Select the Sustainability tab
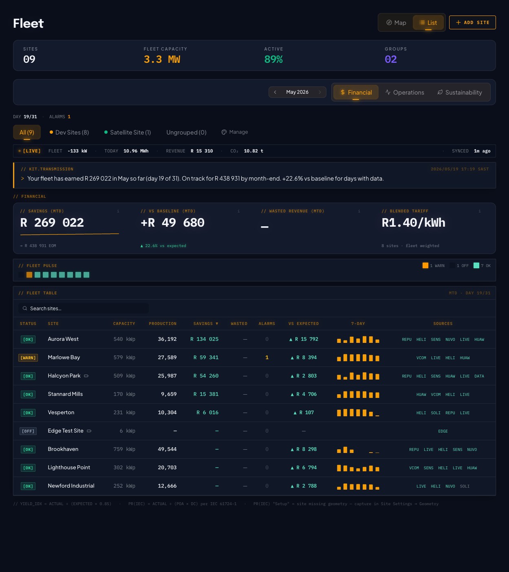Image resolution: width=509 pixels, height=572 pixels. [460, 93]
